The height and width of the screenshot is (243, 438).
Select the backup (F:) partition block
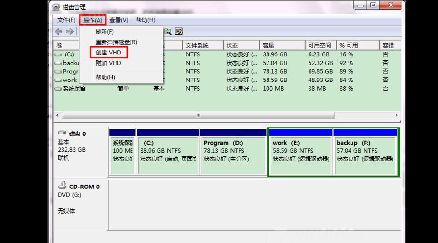(x=365, y=152)
